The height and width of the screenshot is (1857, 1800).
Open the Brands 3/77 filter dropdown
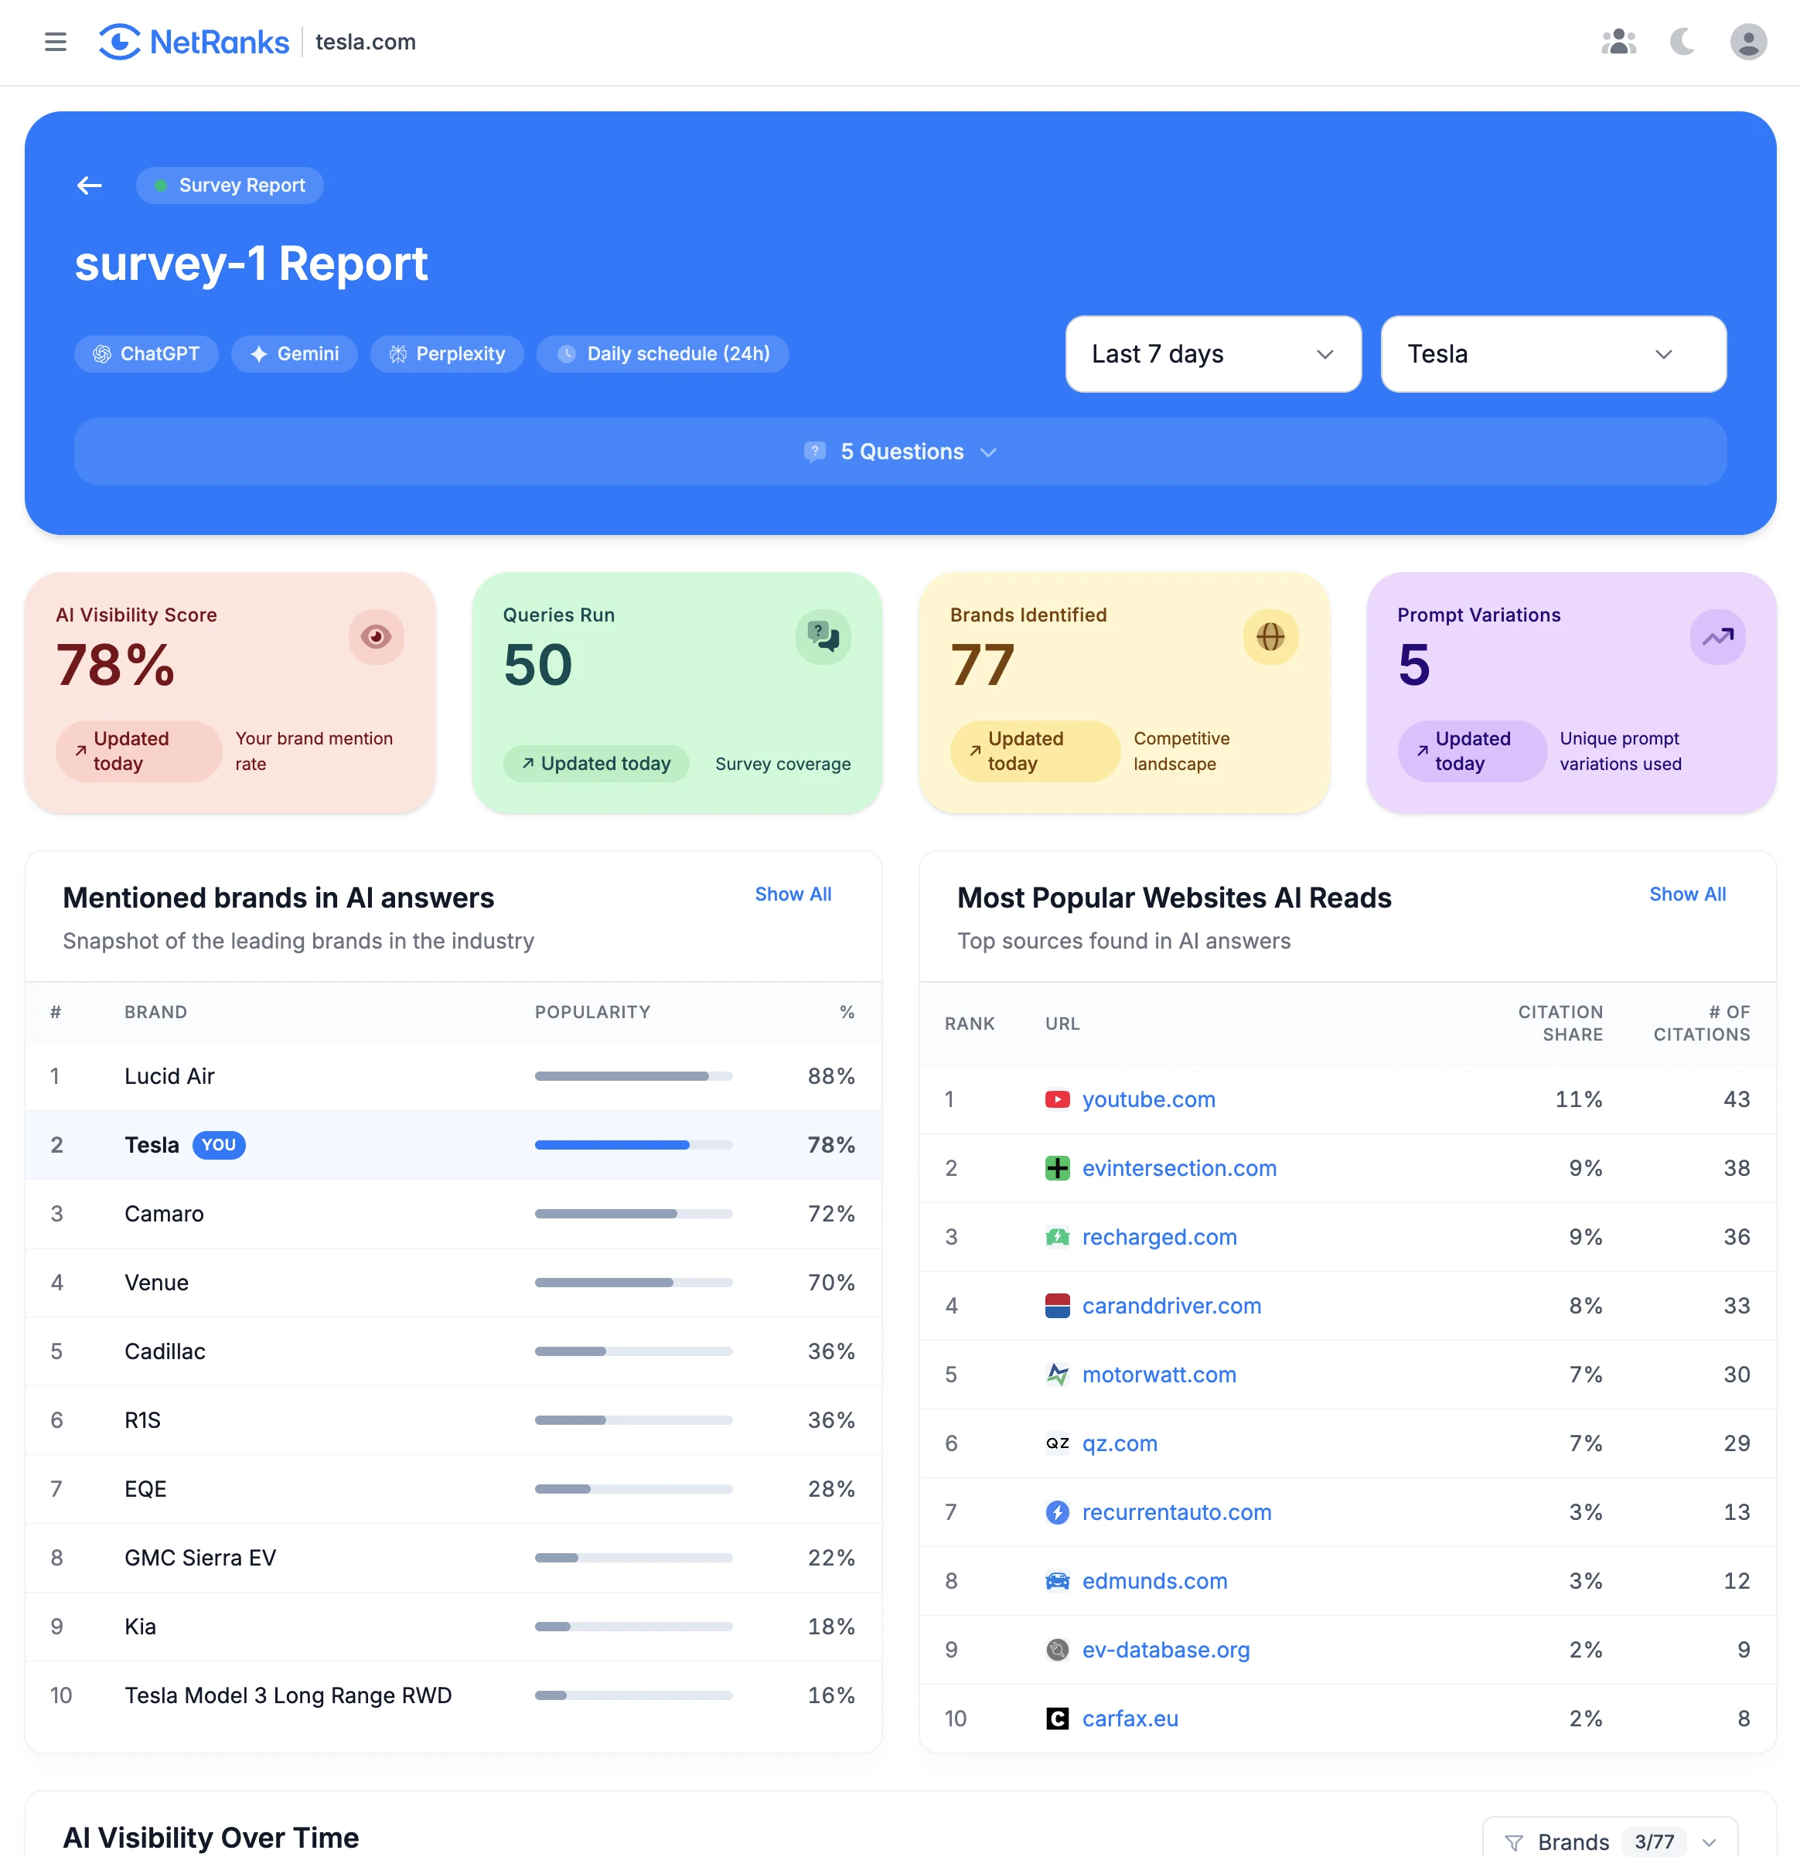pyautogui.click(x=1610, y=1840)
